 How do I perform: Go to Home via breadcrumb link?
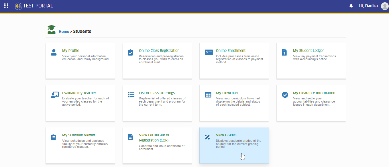[64, 32]
